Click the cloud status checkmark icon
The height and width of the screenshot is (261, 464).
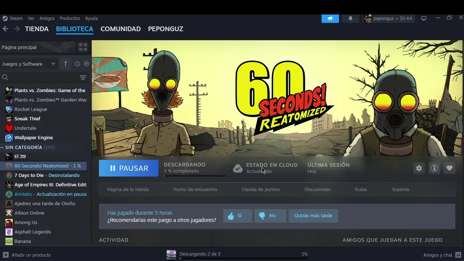click(238, 168)
